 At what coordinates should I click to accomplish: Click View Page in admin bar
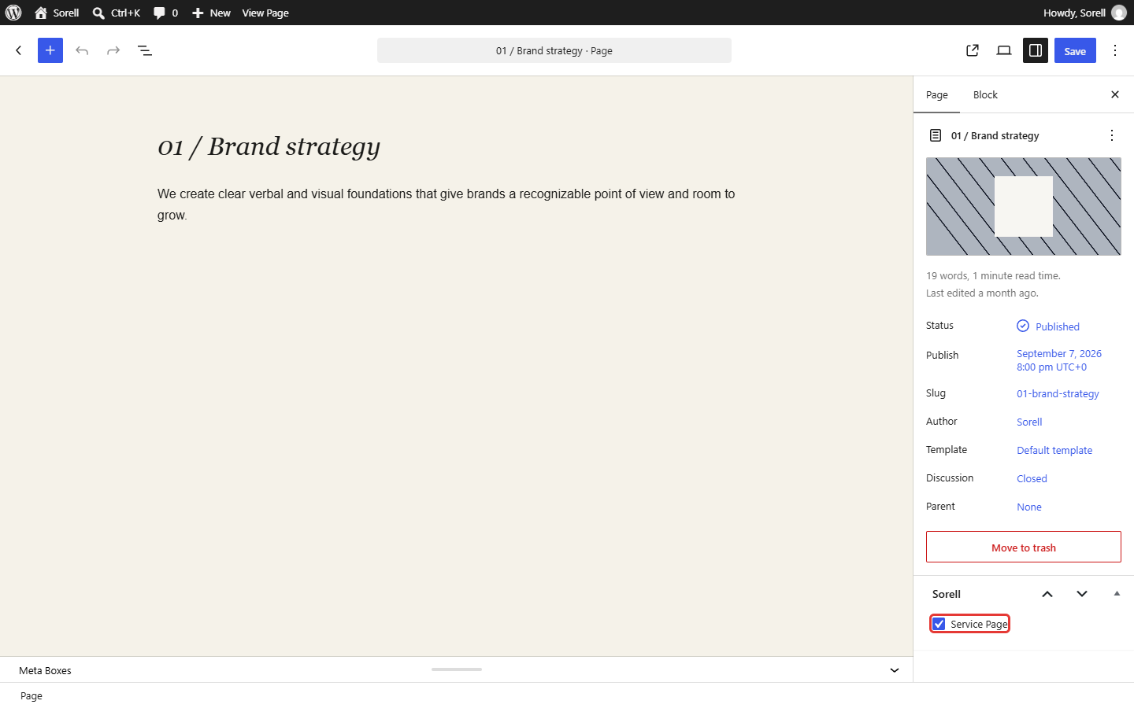tap(265, 13)
